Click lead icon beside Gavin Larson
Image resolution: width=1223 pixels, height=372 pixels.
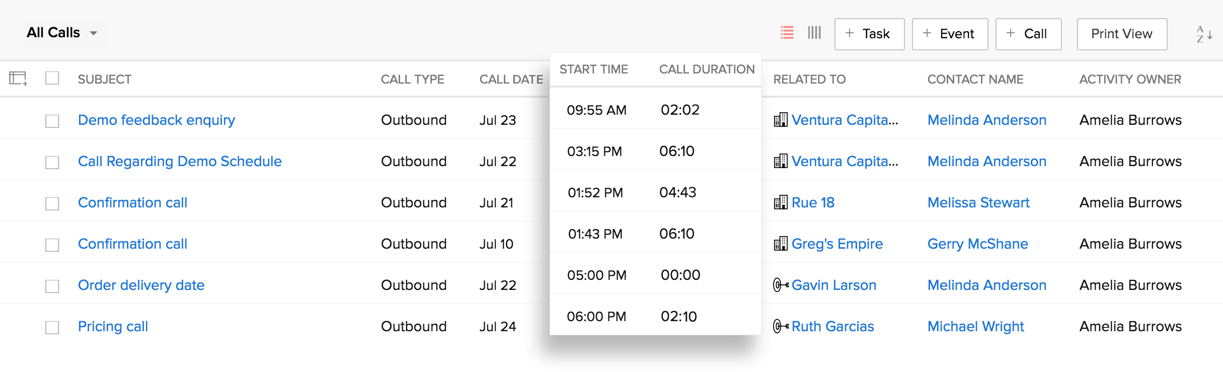pyautogui.click(x=781, y=285)
